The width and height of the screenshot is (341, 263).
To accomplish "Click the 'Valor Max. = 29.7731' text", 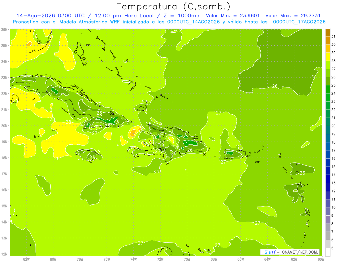I will click(293, 16).
